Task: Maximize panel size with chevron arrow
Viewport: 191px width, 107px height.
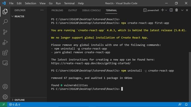Action: 182,10
